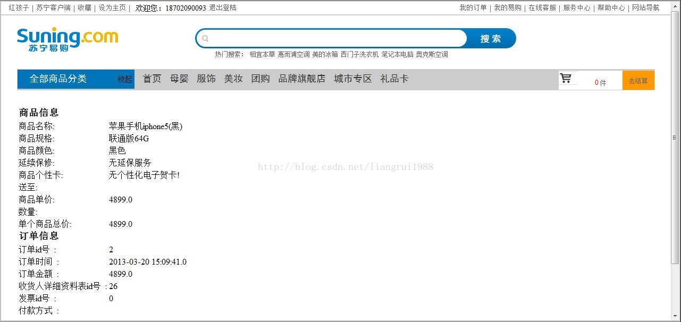Screen dimensions: 681x322
Task: Open 全部商品分类 category menu
Action: tap(58, 79)
